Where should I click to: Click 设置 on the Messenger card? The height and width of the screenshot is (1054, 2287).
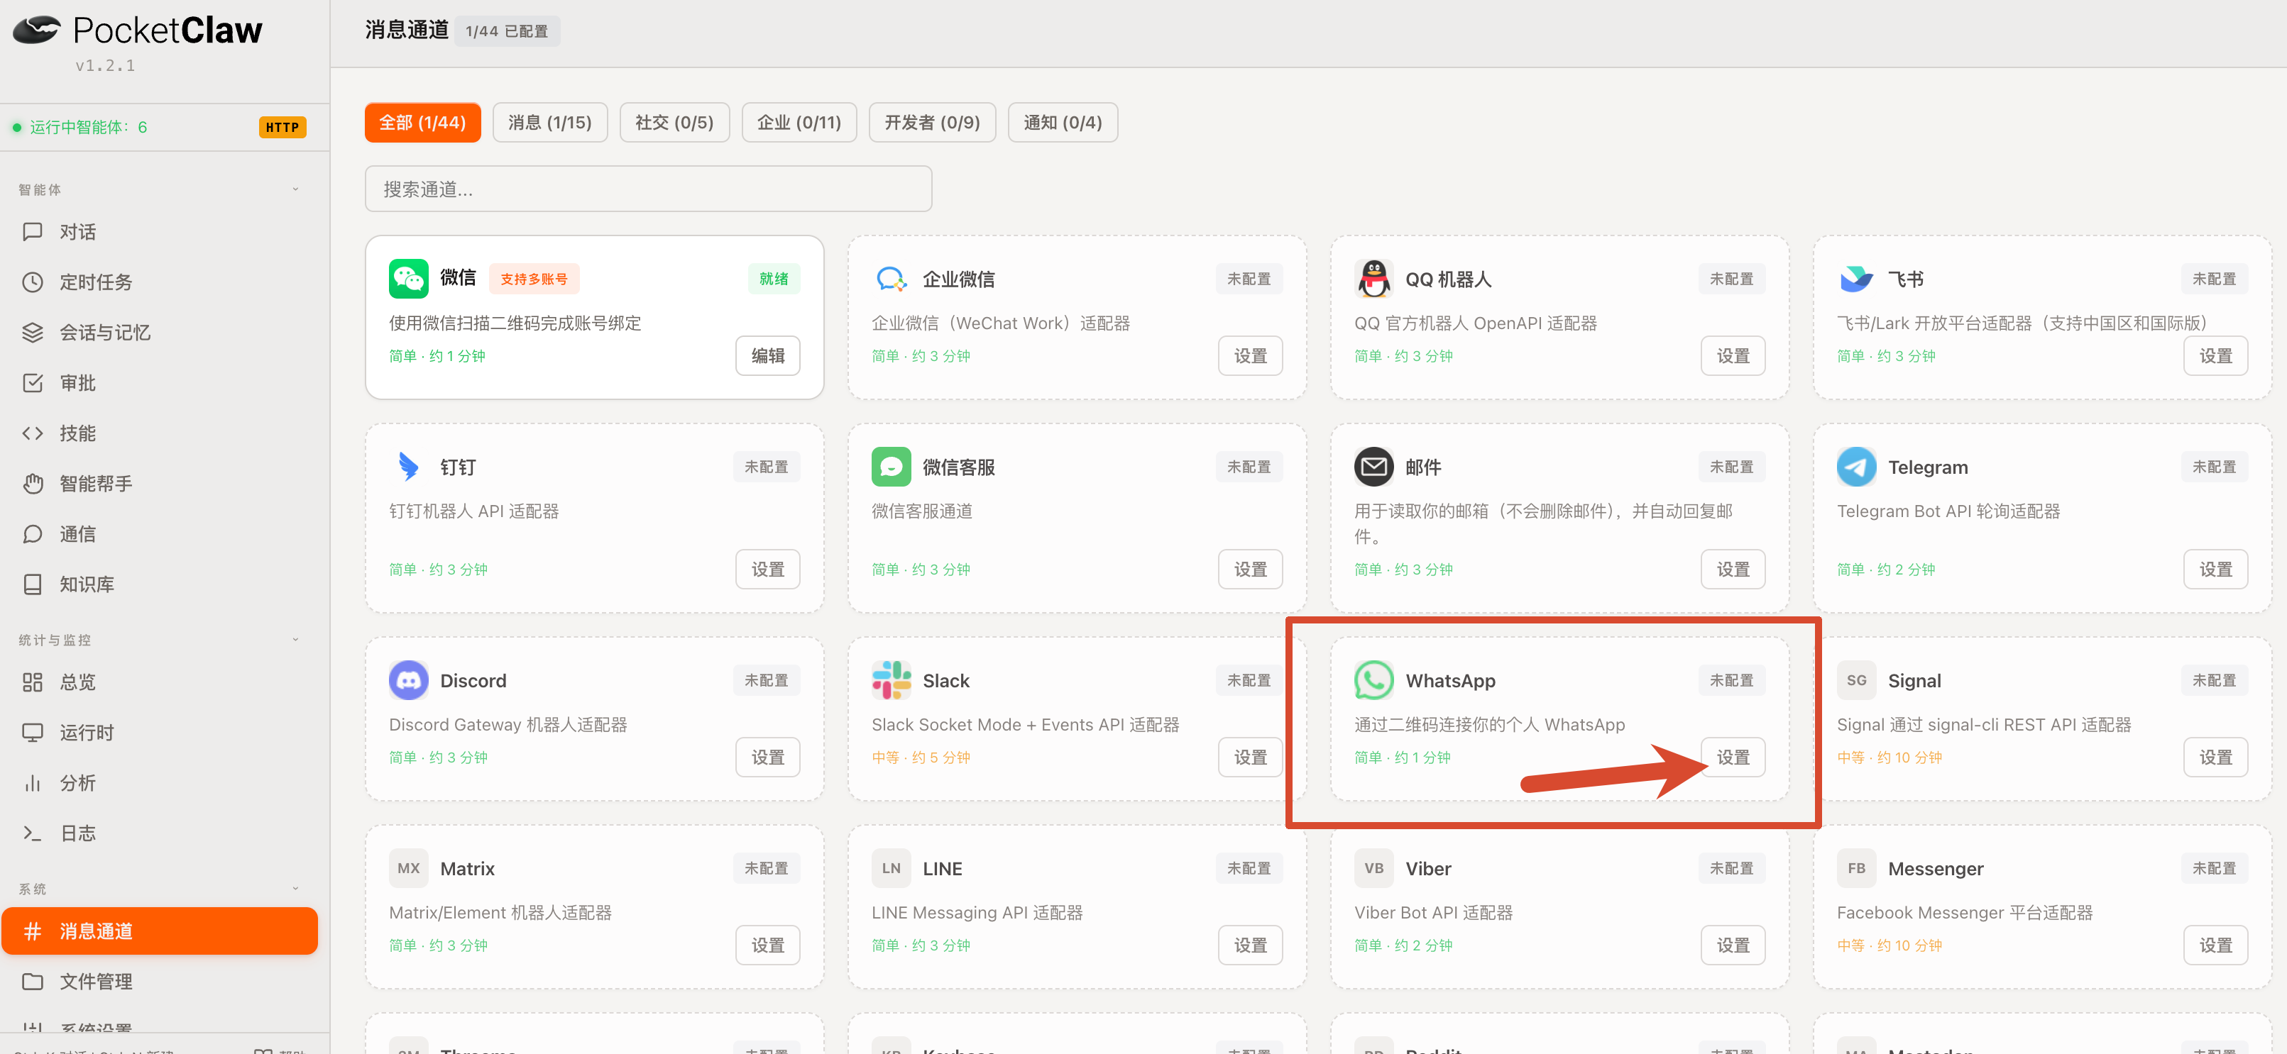point(2216,945)
